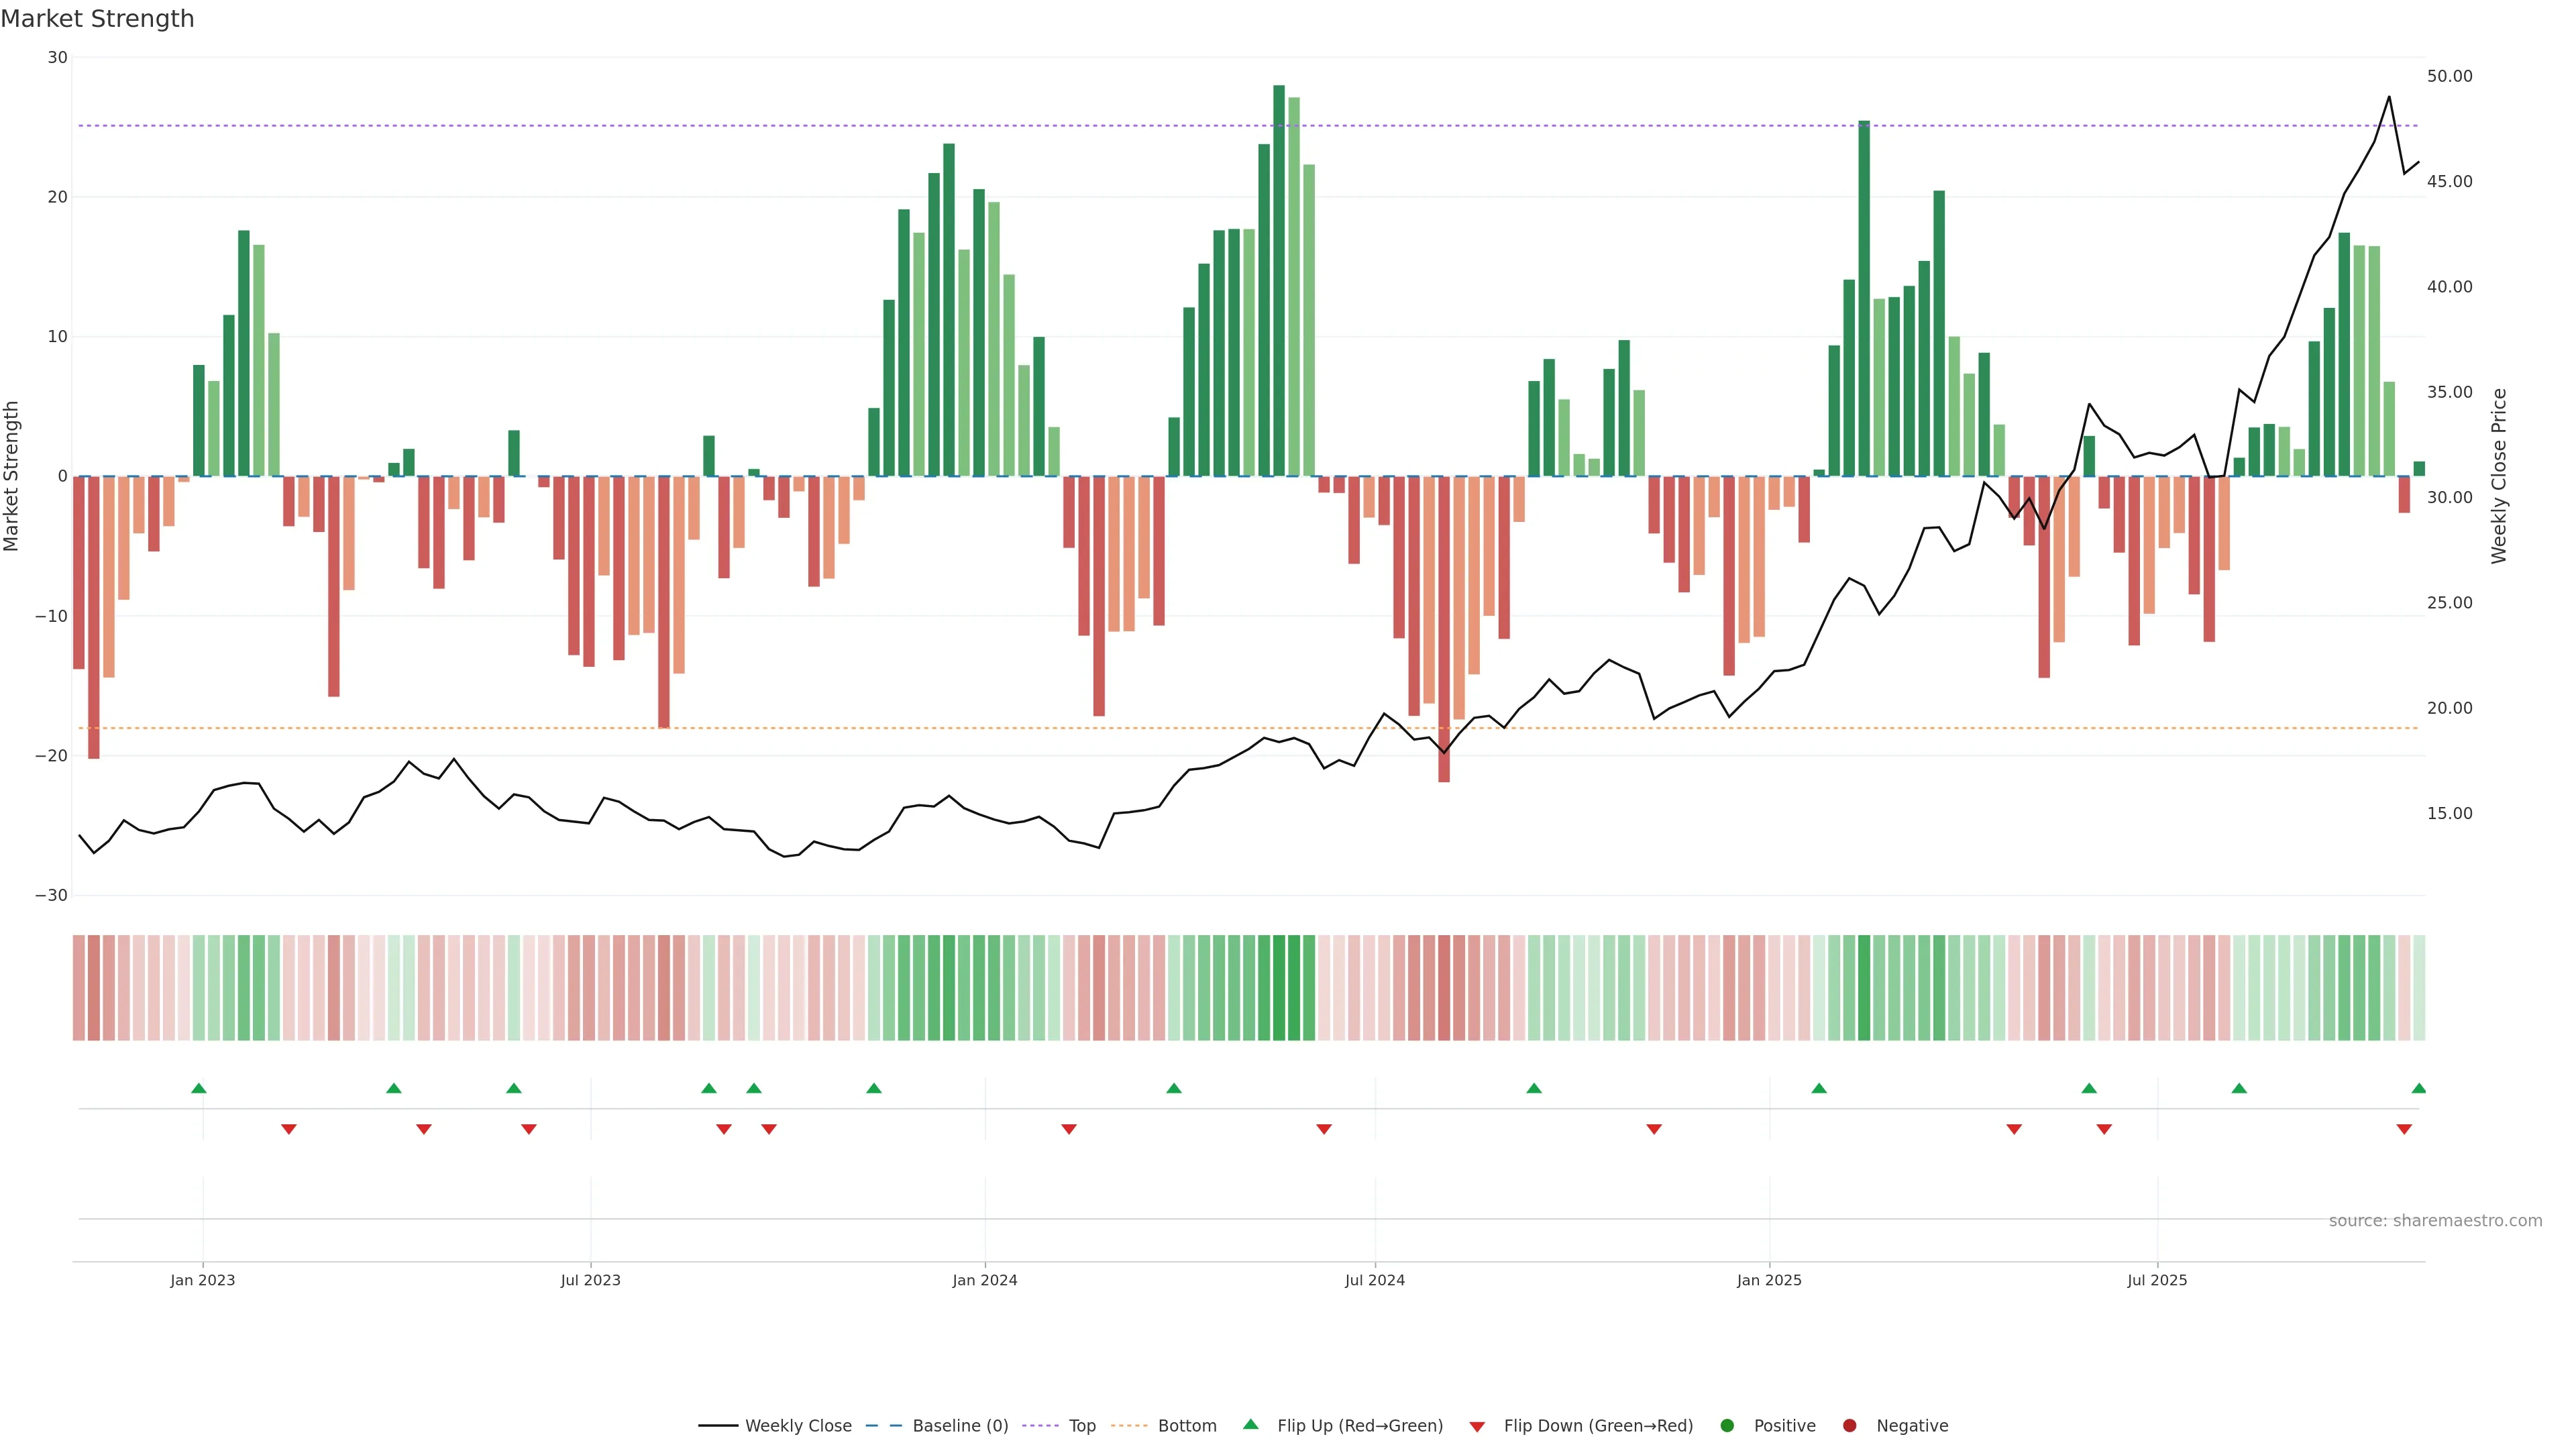Click the Market Strength chart title
The width and height of the screenshot is (2576, 1449).
click(x=97, y=19)
